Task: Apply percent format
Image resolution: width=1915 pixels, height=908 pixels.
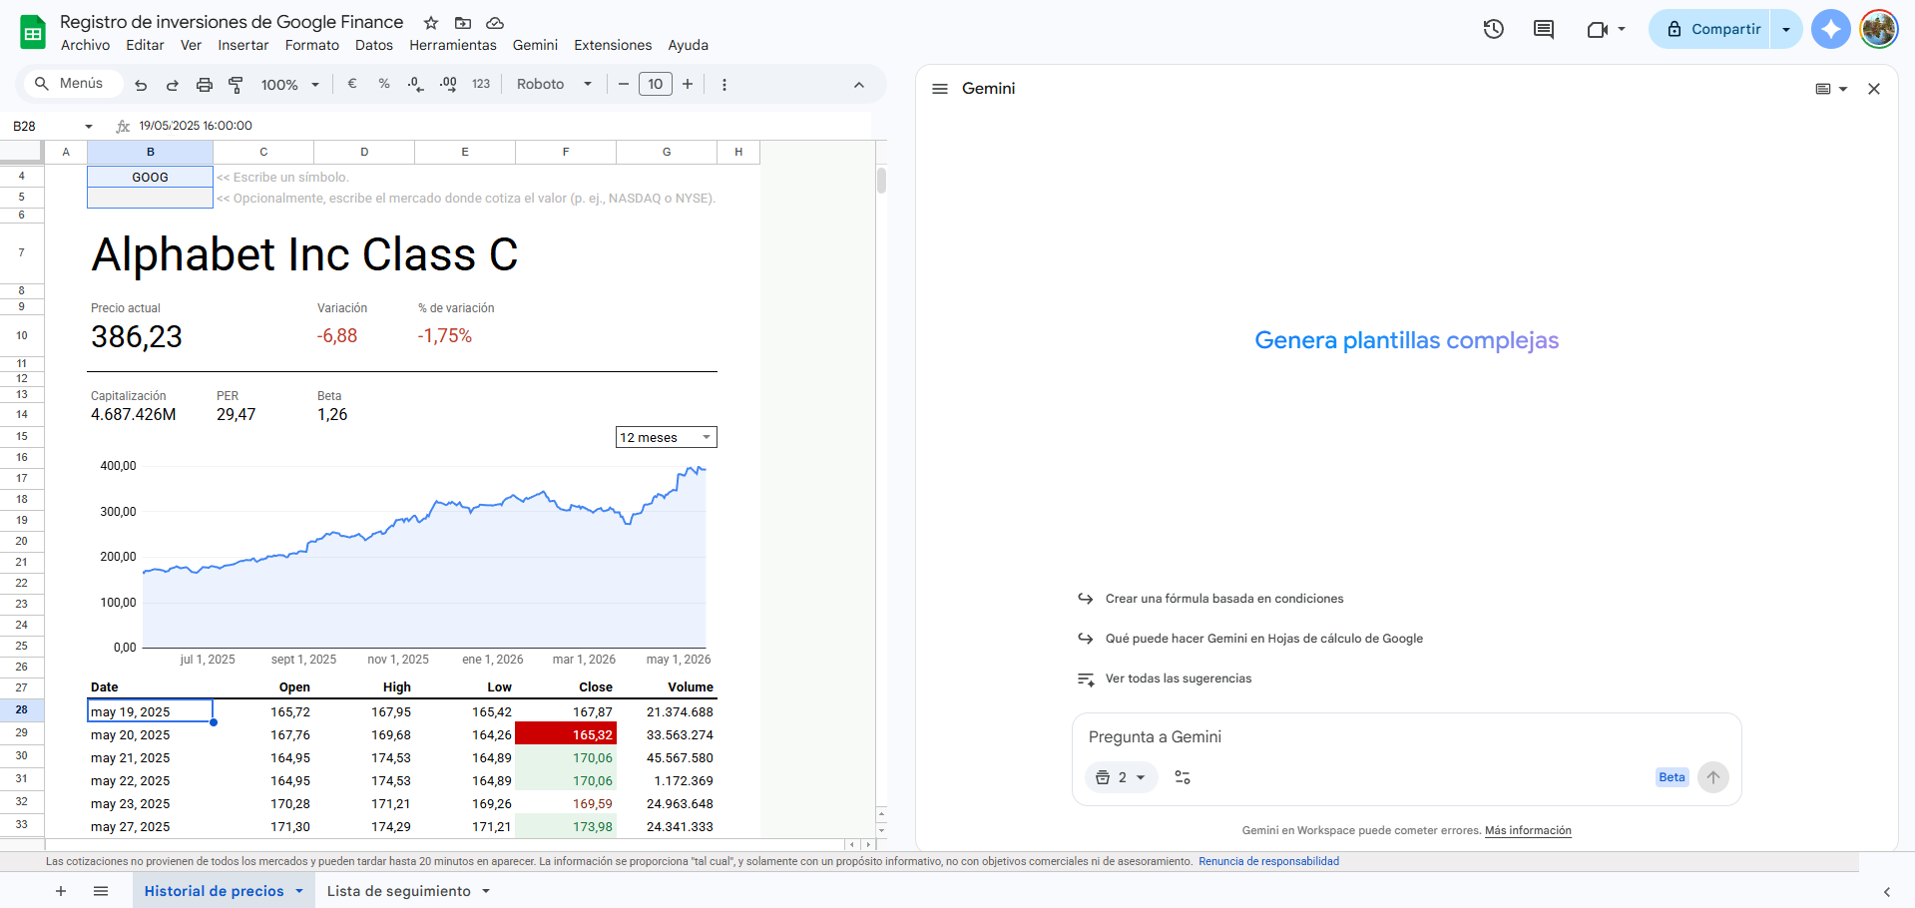Action: tap(384, 84)
